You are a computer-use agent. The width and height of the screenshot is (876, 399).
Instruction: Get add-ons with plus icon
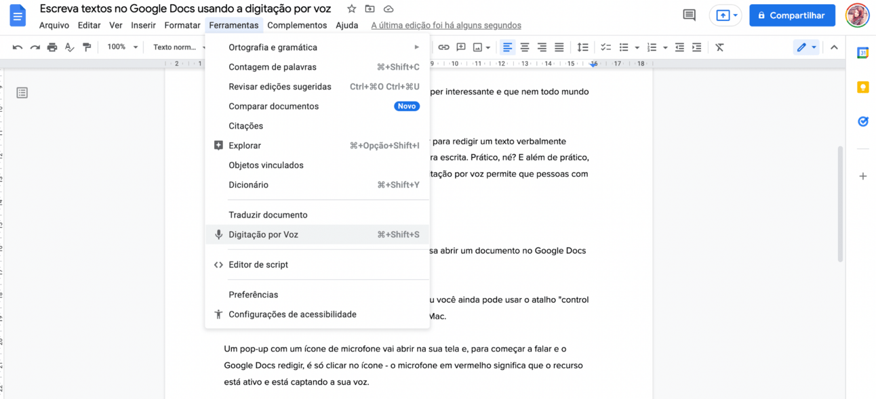pos(862,176)
